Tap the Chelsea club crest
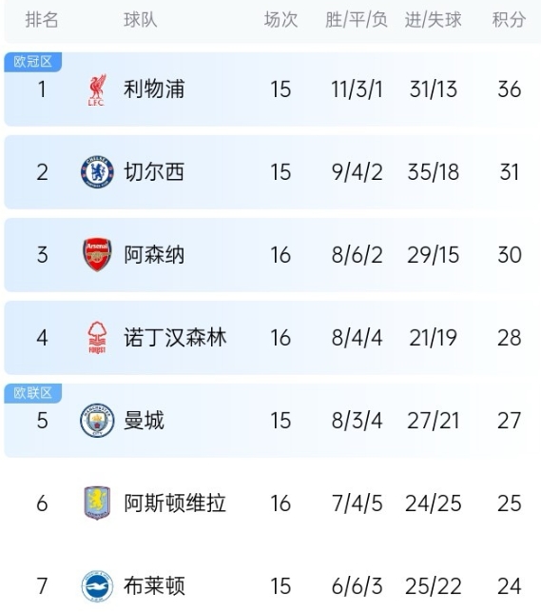This screenshot has width=541, height=612. coord(97,172)
